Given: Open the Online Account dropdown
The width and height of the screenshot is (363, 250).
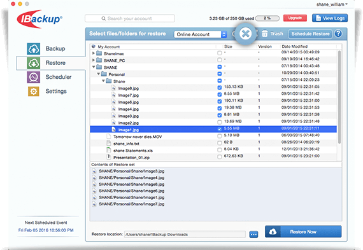Looking at the screenshot, I should click(x=200, y=34).
